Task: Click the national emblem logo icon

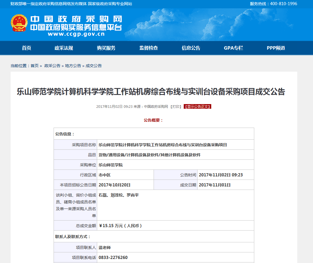Action: tap(19, 23)
